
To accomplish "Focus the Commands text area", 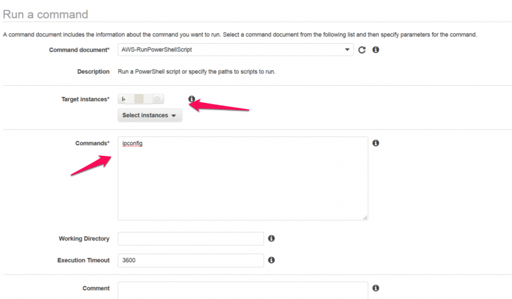I will [242, 178].
